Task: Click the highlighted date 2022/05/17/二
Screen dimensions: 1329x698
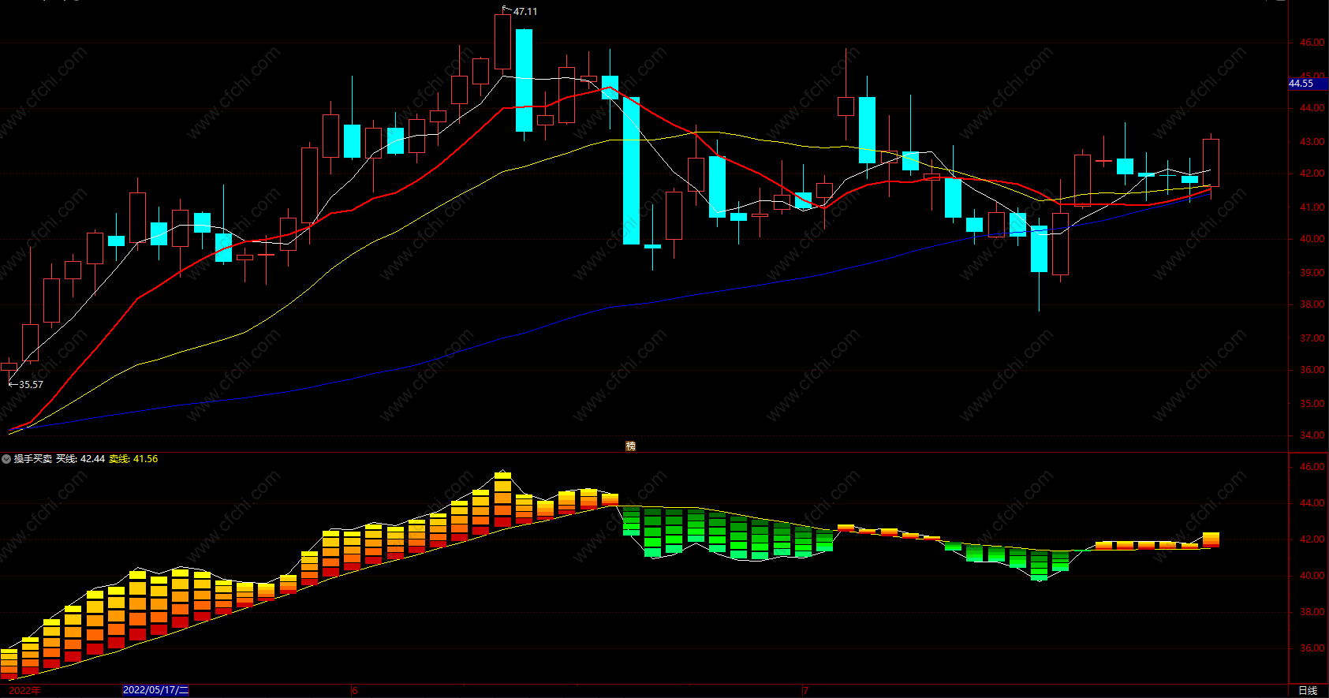Action: [155, 690]
